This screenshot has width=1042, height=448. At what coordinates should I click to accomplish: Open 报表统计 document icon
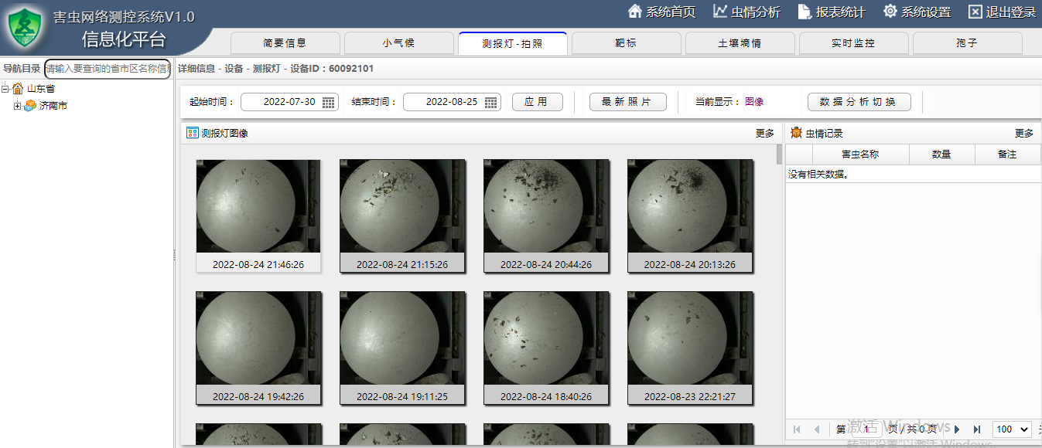tap(805, 12)
